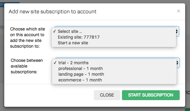The width and height of the screenshot is (190, 111).
Task: Choose the 'Select site ..' placeholder option
Action: click(x=114, y=31)
